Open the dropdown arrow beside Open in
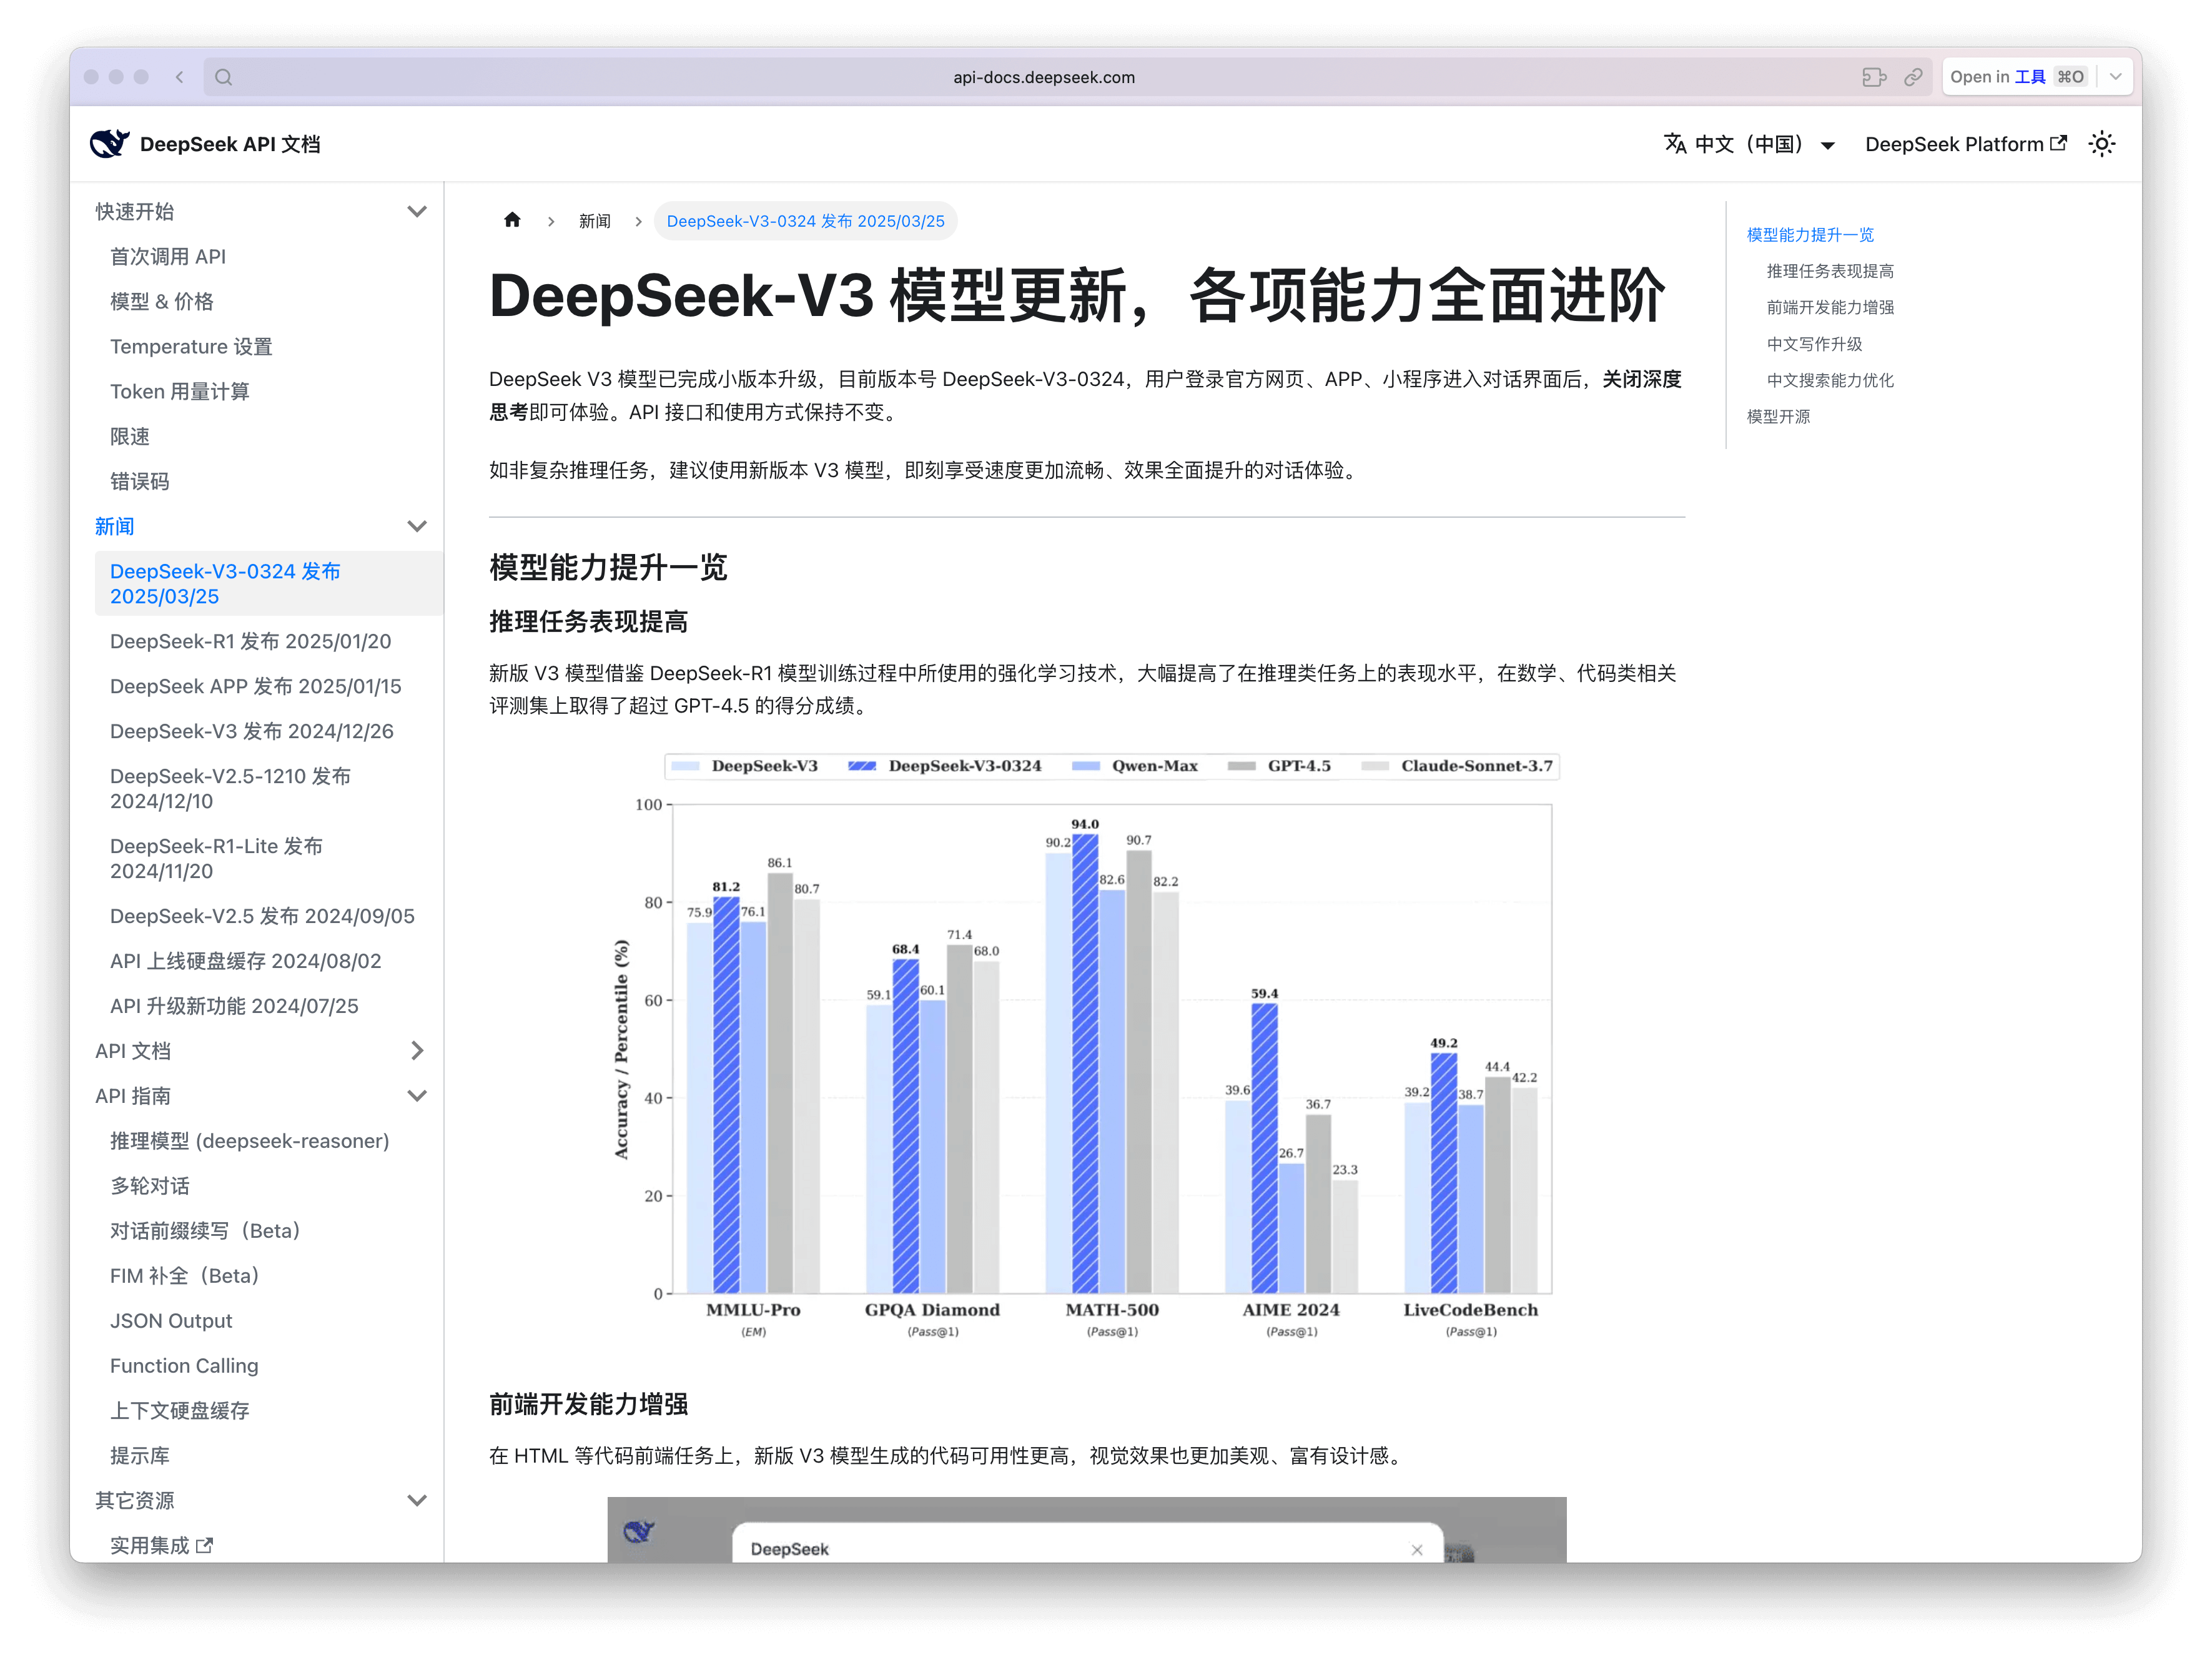 click(x=2116, y=77)
